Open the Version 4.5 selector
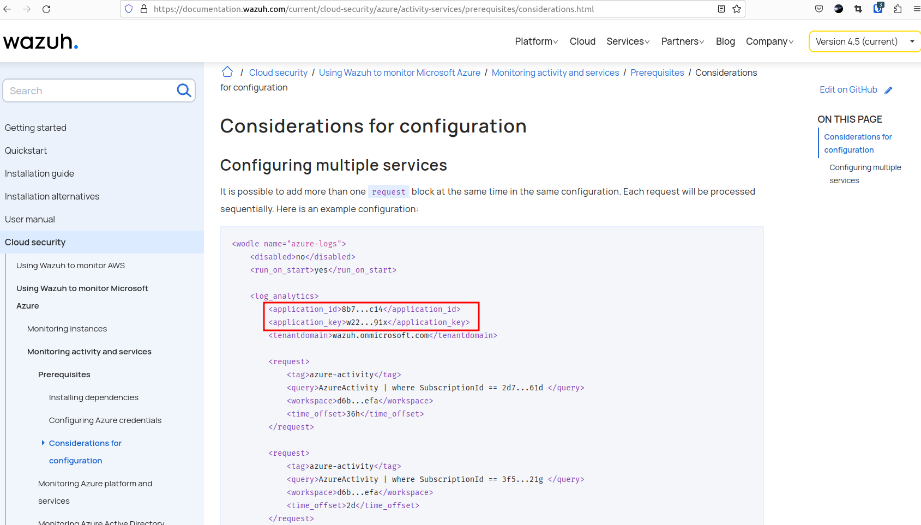Viewport: 921px width, 525px height. point(865,41)
